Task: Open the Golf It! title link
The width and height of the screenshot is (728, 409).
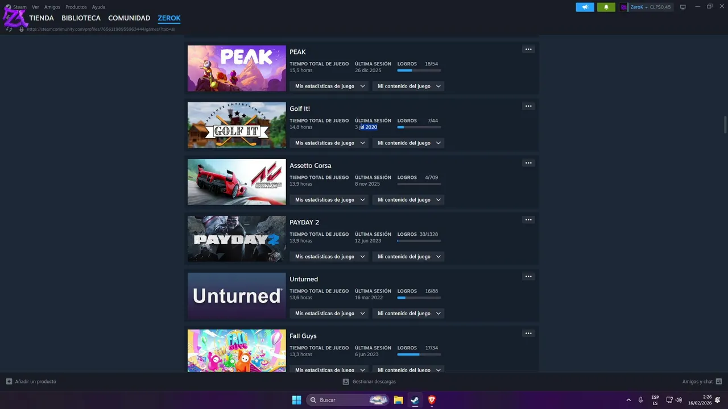Action: (300, 108)
